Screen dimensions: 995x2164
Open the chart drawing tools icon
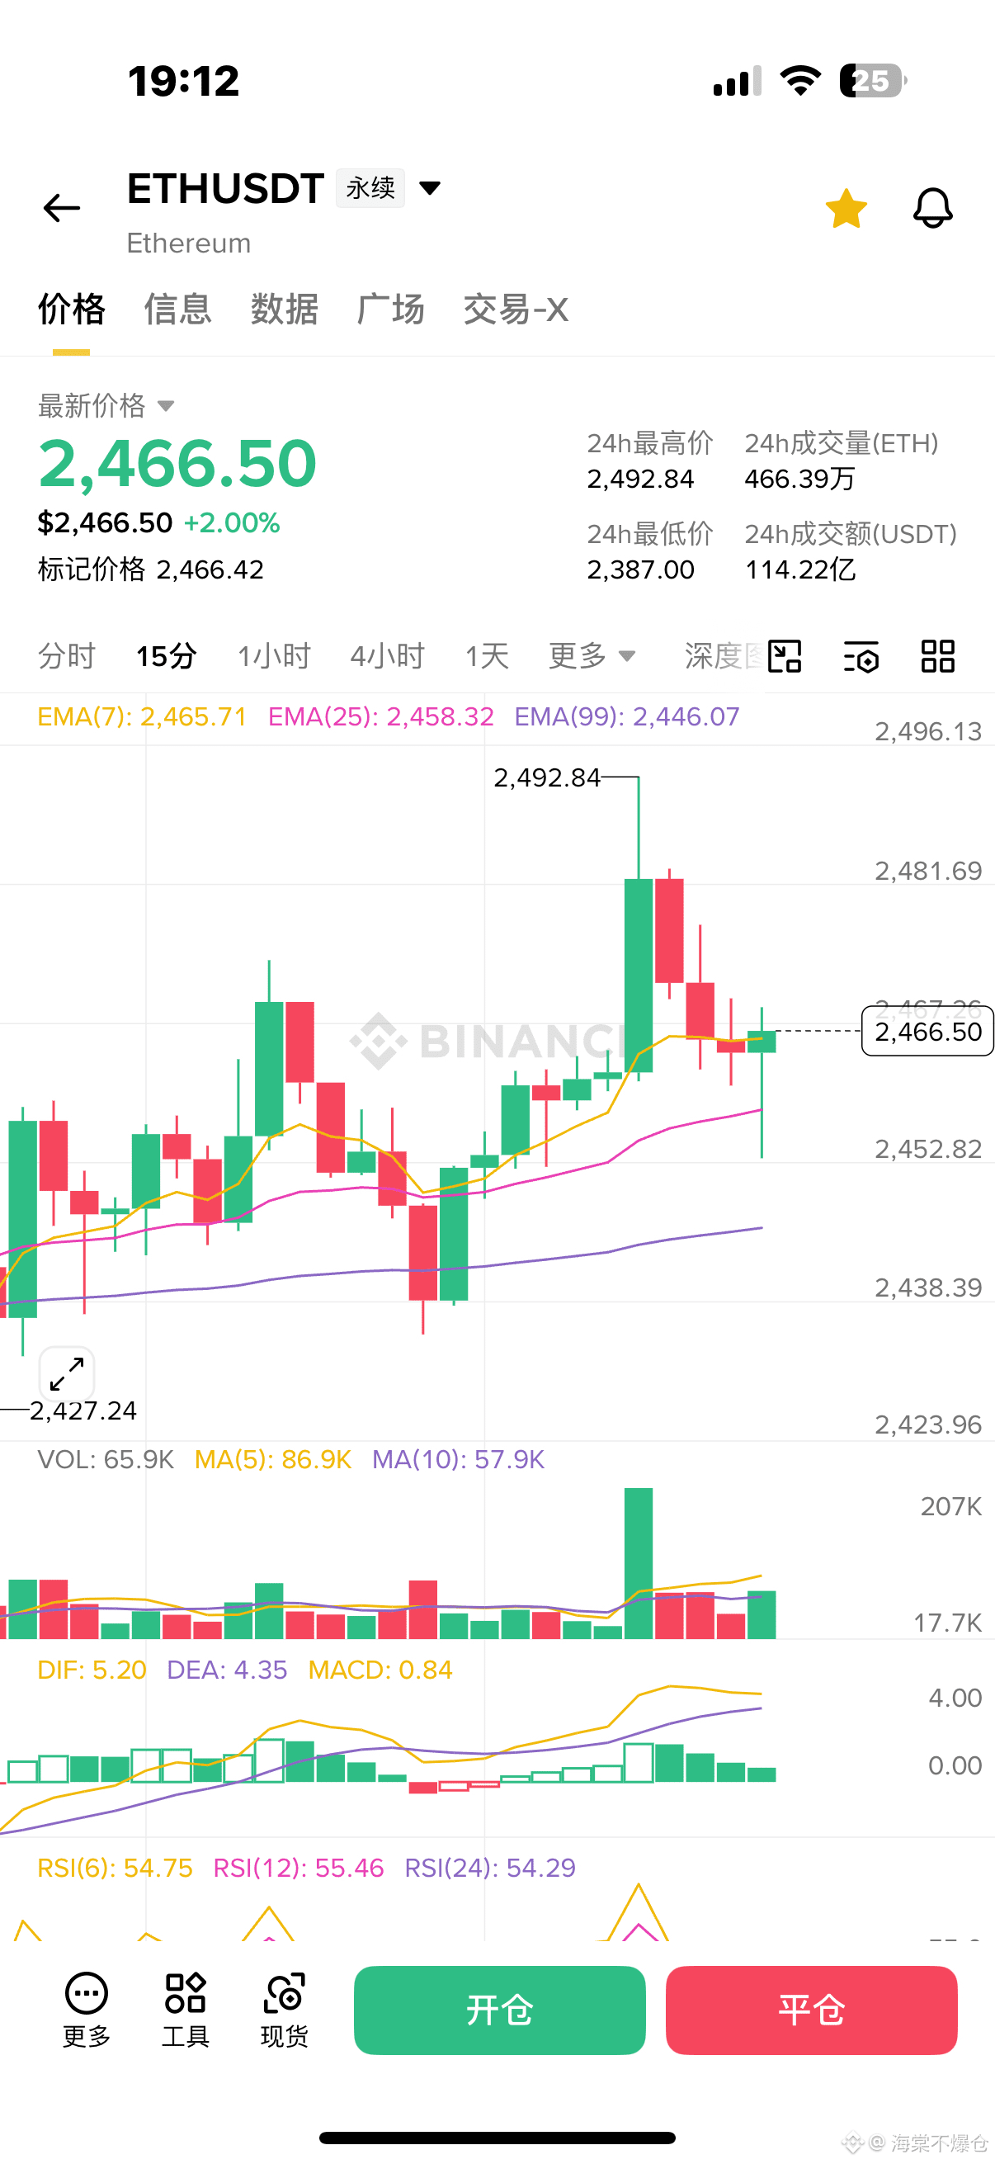785,656
